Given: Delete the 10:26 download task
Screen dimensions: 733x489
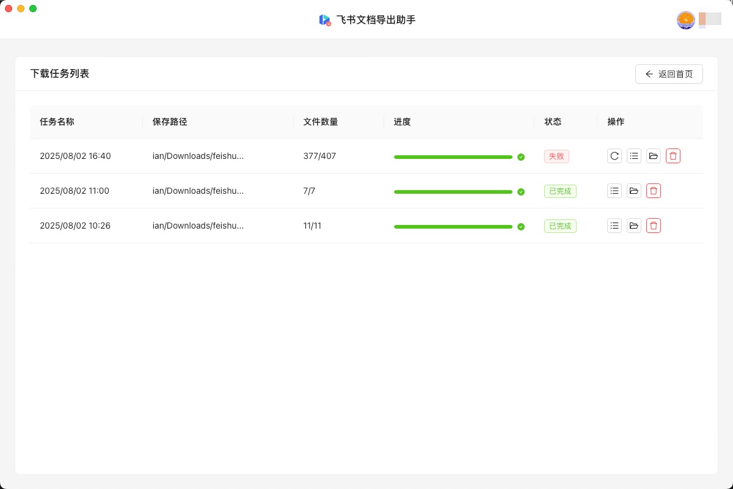Looking at the screenshot, I should point(654,226).
